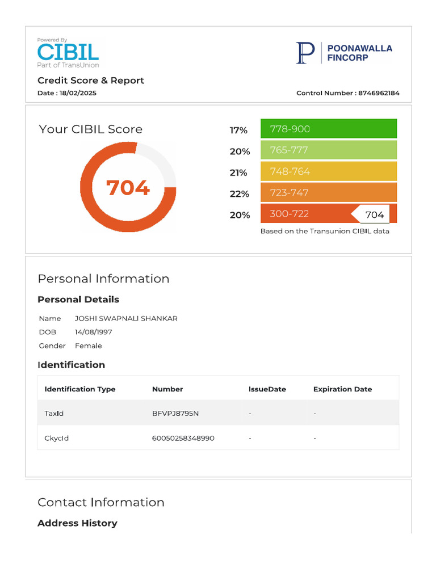Select the light green 765-777 band

(x=328, y=150)
